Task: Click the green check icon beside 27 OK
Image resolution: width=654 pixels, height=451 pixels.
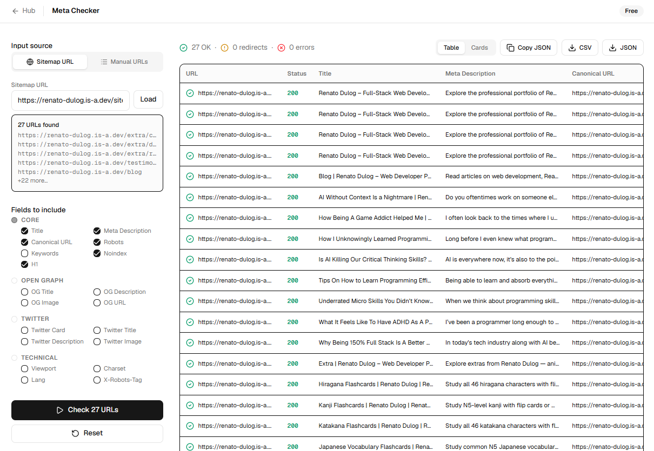Action: pyautogui.click(x=184, y=48)
